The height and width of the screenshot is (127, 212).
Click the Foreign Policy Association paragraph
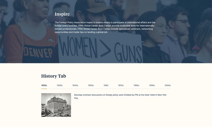105,27
